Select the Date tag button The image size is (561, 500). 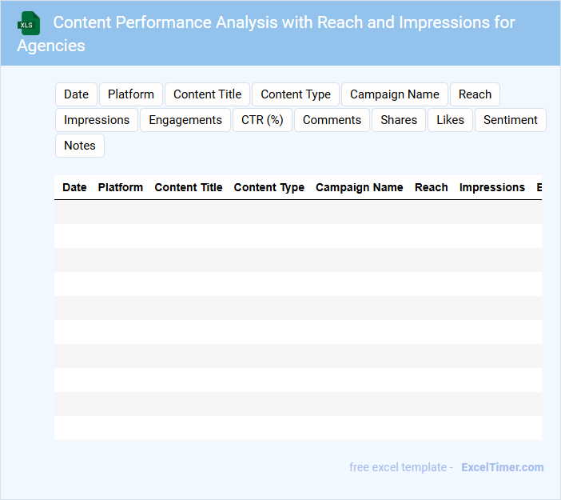(76, 94)
